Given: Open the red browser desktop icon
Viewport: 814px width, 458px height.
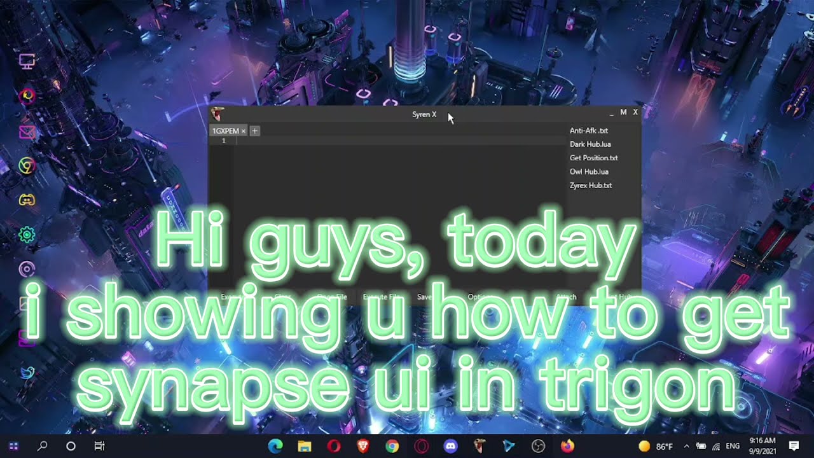Looking at the screenshot, I should pyautogui.click(x=27, y=95).
